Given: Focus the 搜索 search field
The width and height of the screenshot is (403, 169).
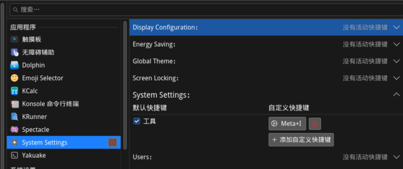Looking at the screenshot, I should click(x=206, y=10).
